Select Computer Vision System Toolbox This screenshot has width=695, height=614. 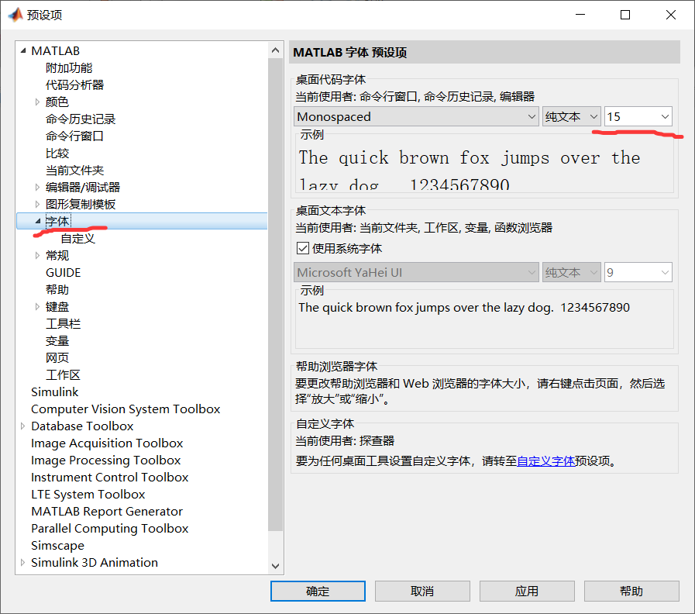point(126,409)
